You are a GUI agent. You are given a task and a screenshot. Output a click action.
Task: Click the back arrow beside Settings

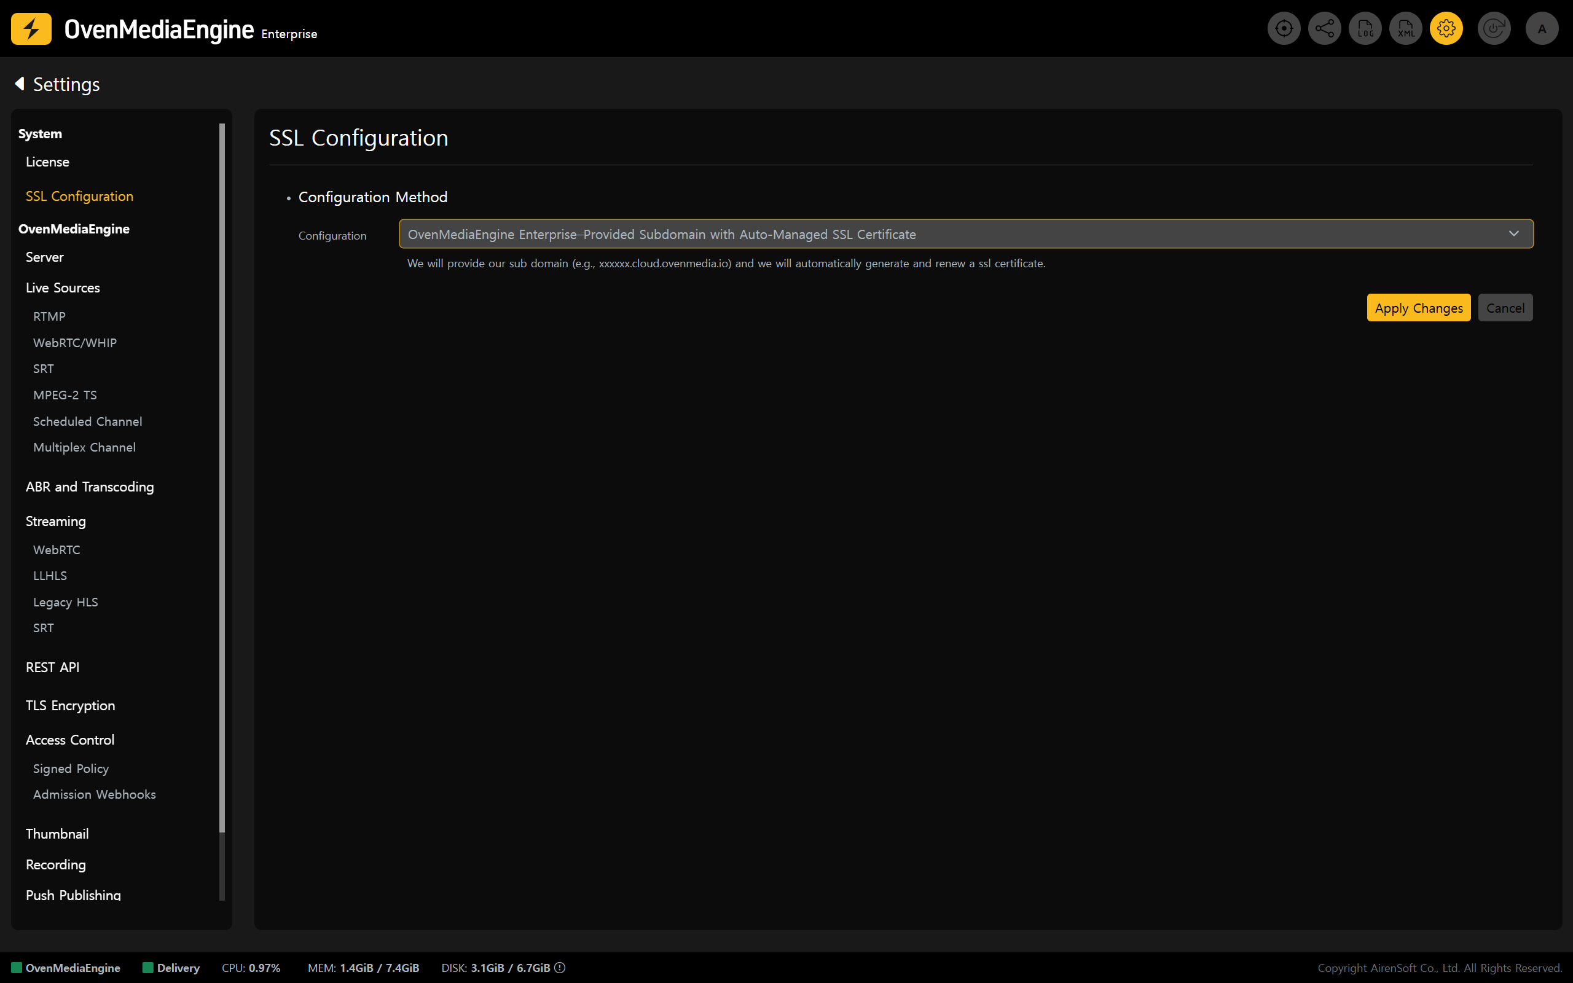[x=20, y=84]
